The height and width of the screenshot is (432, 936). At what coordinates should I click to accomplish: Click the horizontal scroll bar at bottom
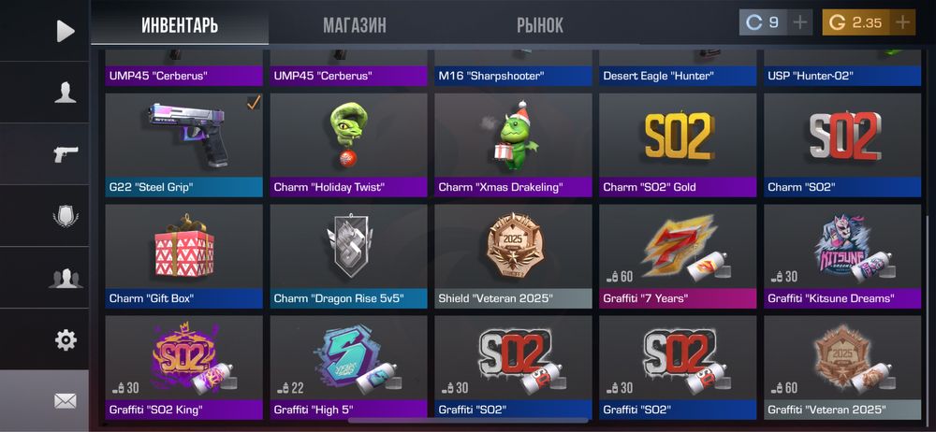[469, 421]
